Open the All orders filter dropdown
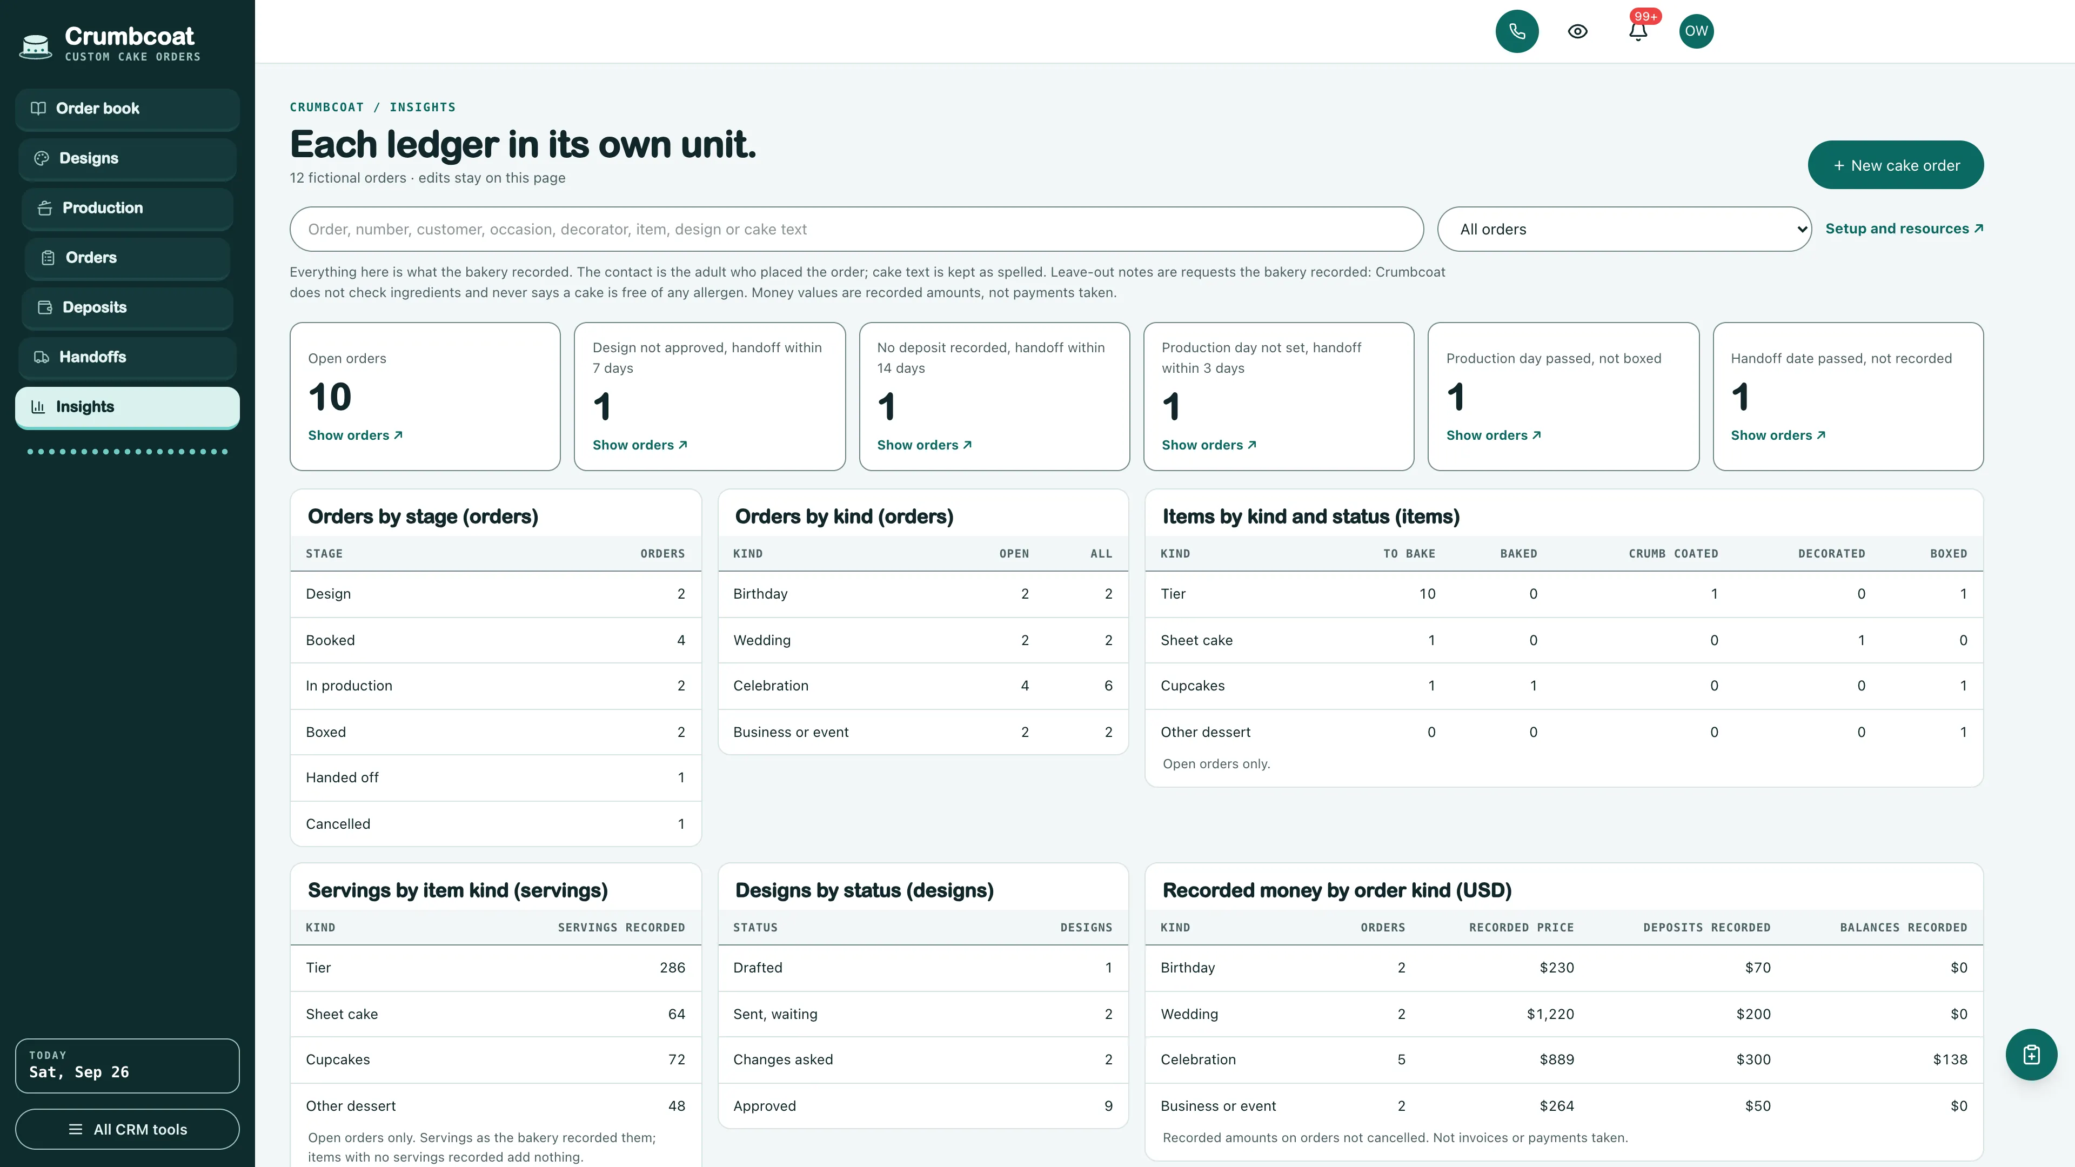This screenshot has width=2075, height=1167. point(1624,230)
